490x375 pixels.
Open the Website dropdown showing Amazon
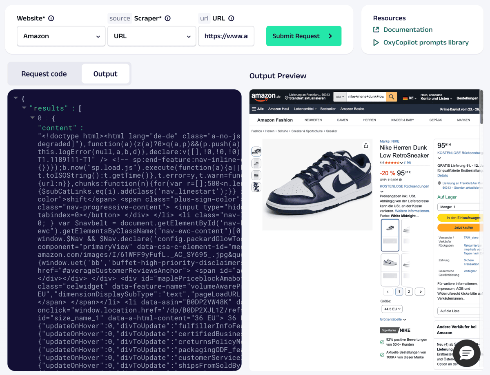(61, 36)
